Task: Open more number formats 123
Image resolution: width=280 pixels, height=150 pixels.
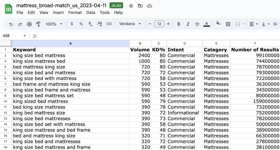Action: (x=109, y=24)
